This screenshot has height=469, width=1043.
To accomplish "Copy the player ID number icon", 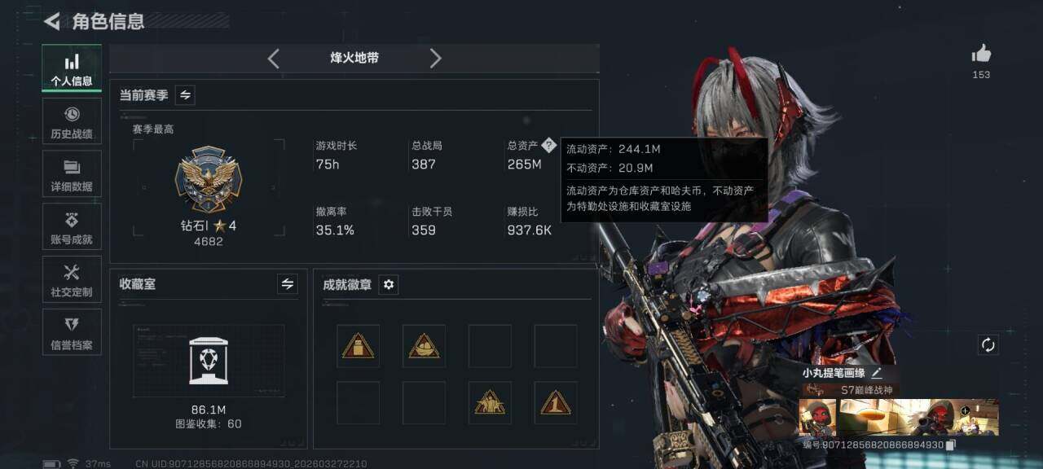I will 950,445.
